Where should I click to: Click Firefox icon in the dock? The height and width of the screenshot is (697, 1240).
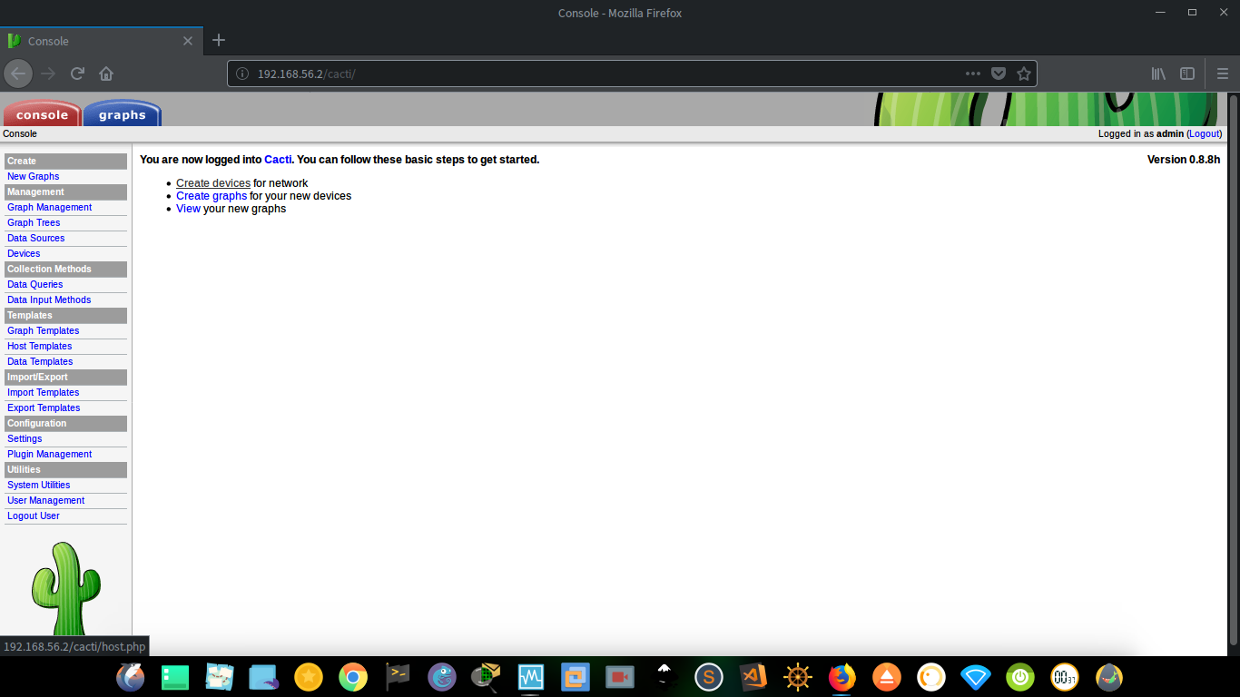click(842, 677)
